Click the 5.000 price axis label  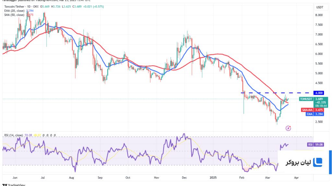pos(319,73)
